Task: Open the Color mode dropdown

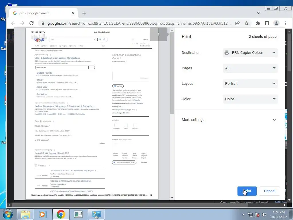Action: click(250, 99)
